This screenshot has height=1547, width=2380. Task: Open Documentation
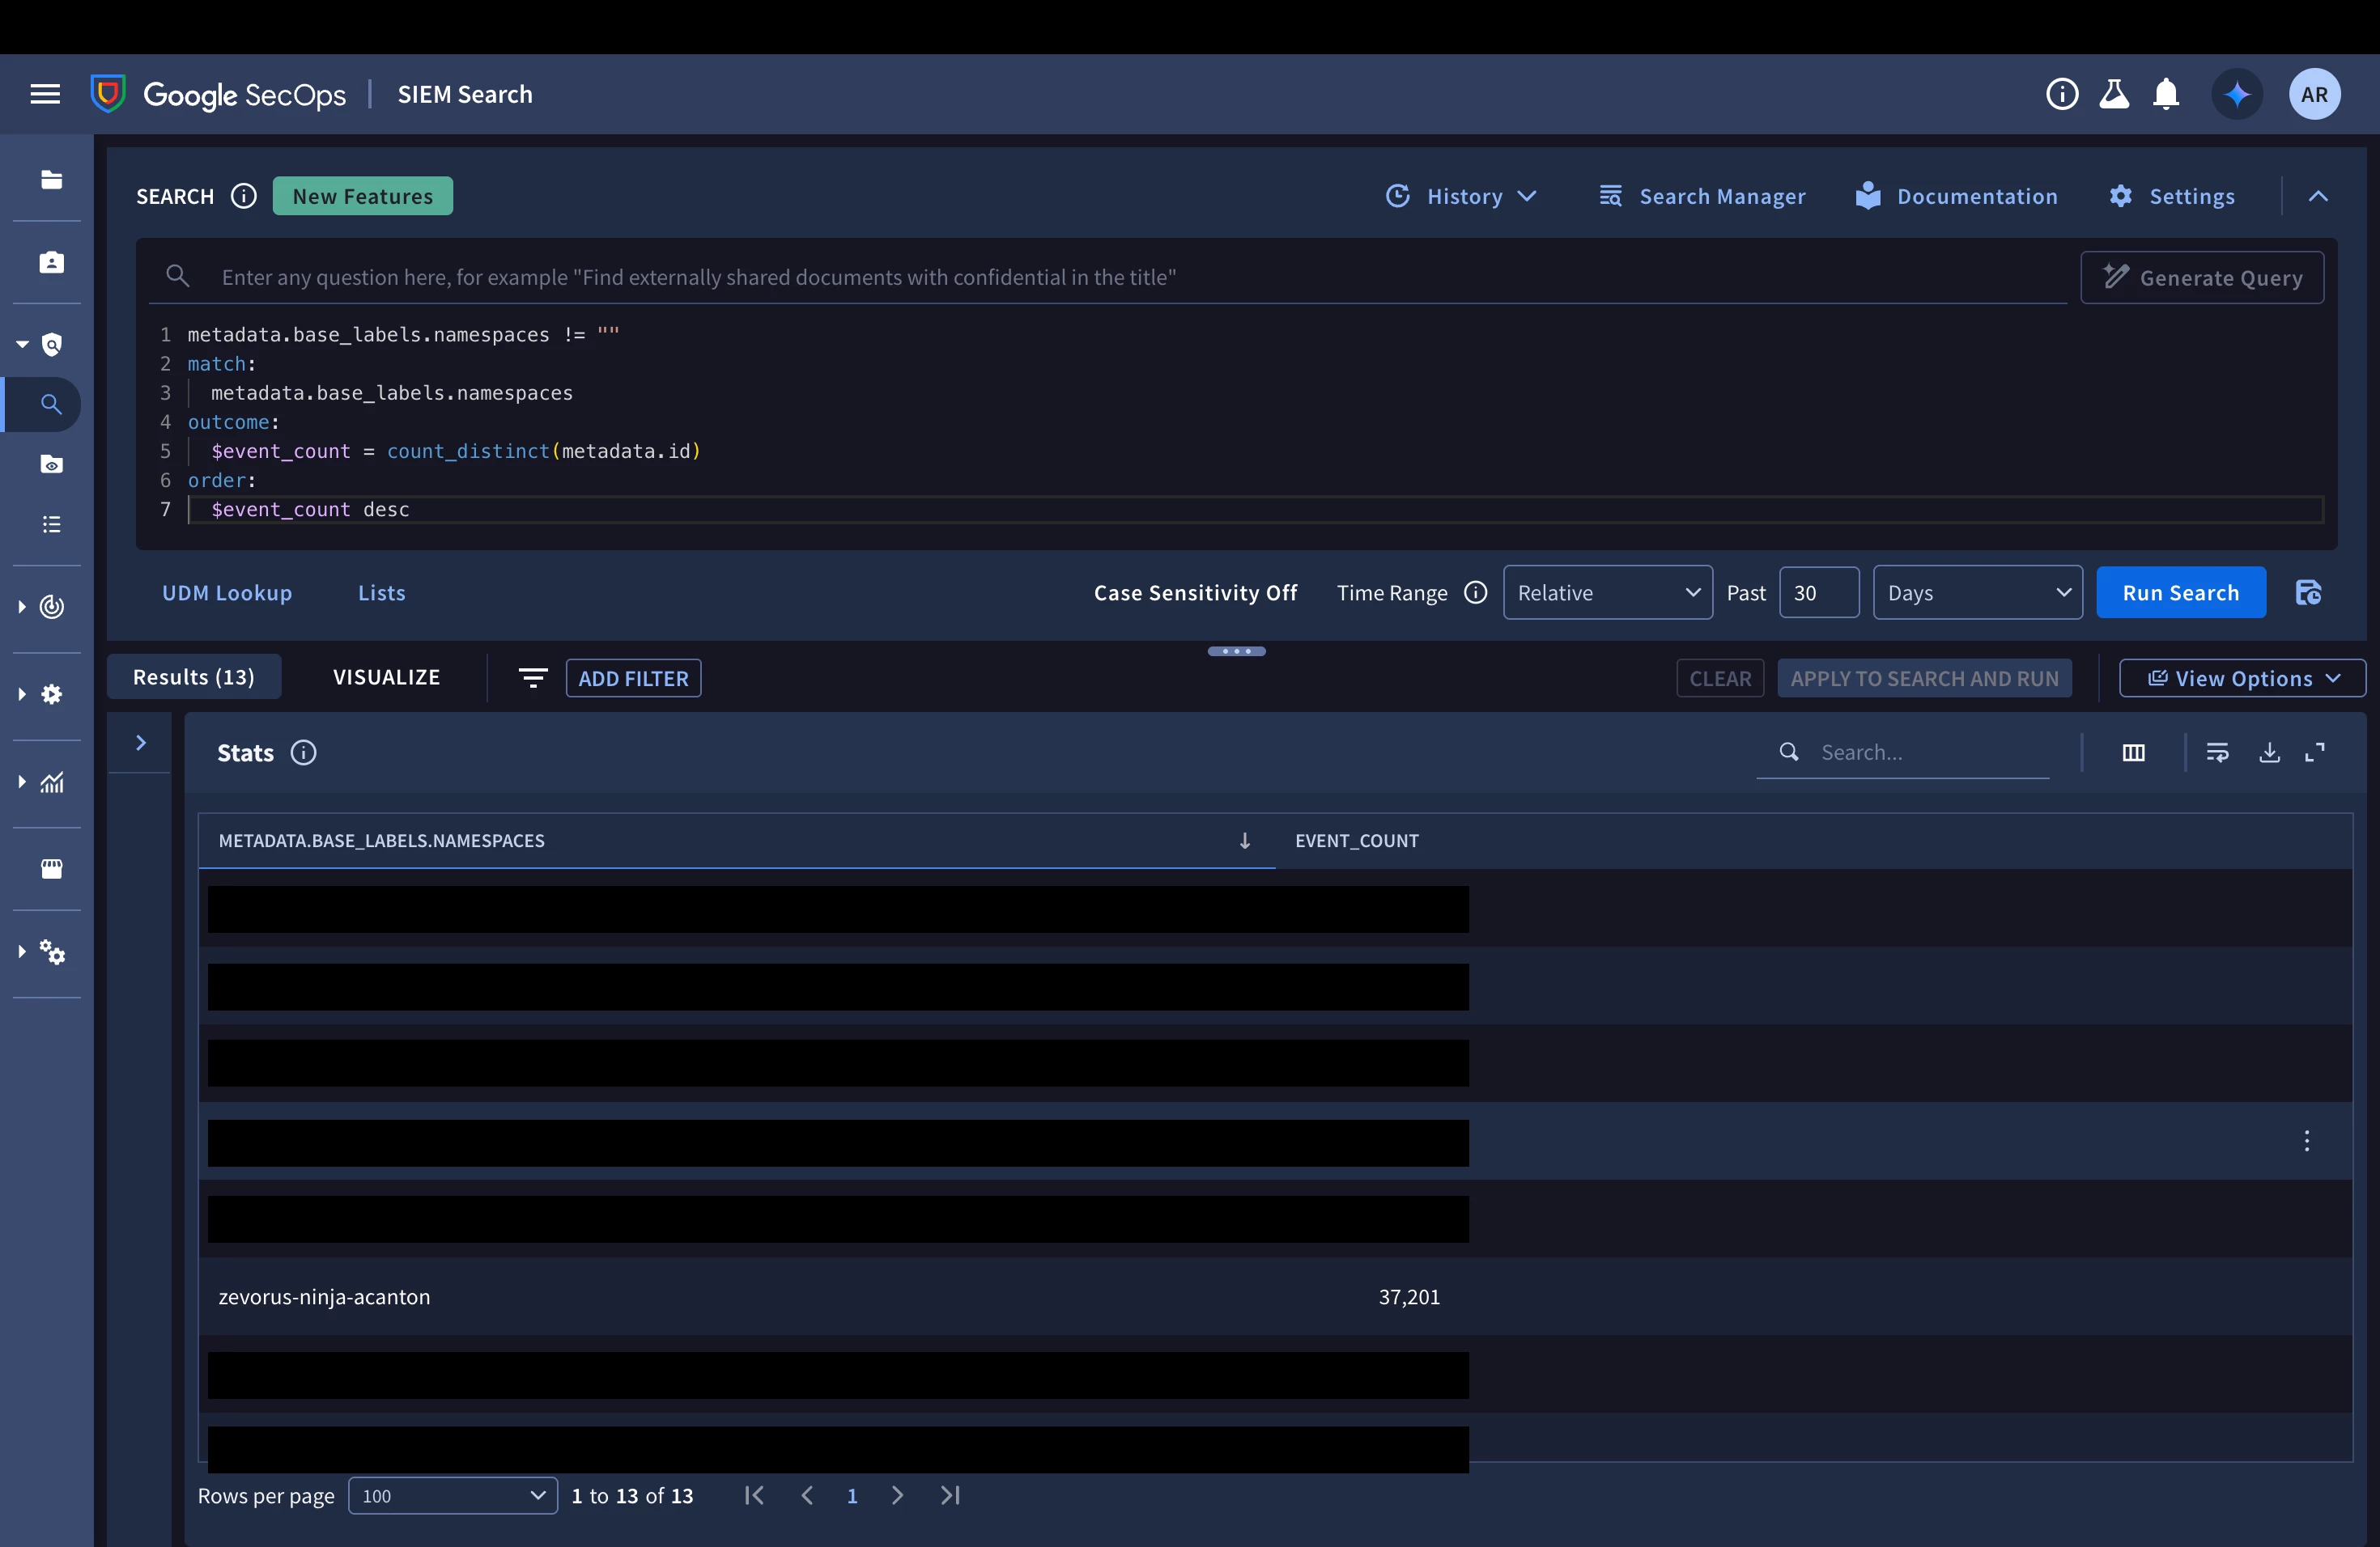pyautogui.click(x=1956, y=196)
